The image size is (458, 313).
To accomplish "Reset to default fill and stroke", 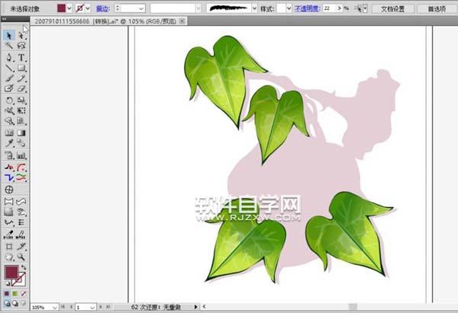I will point(8,283).
